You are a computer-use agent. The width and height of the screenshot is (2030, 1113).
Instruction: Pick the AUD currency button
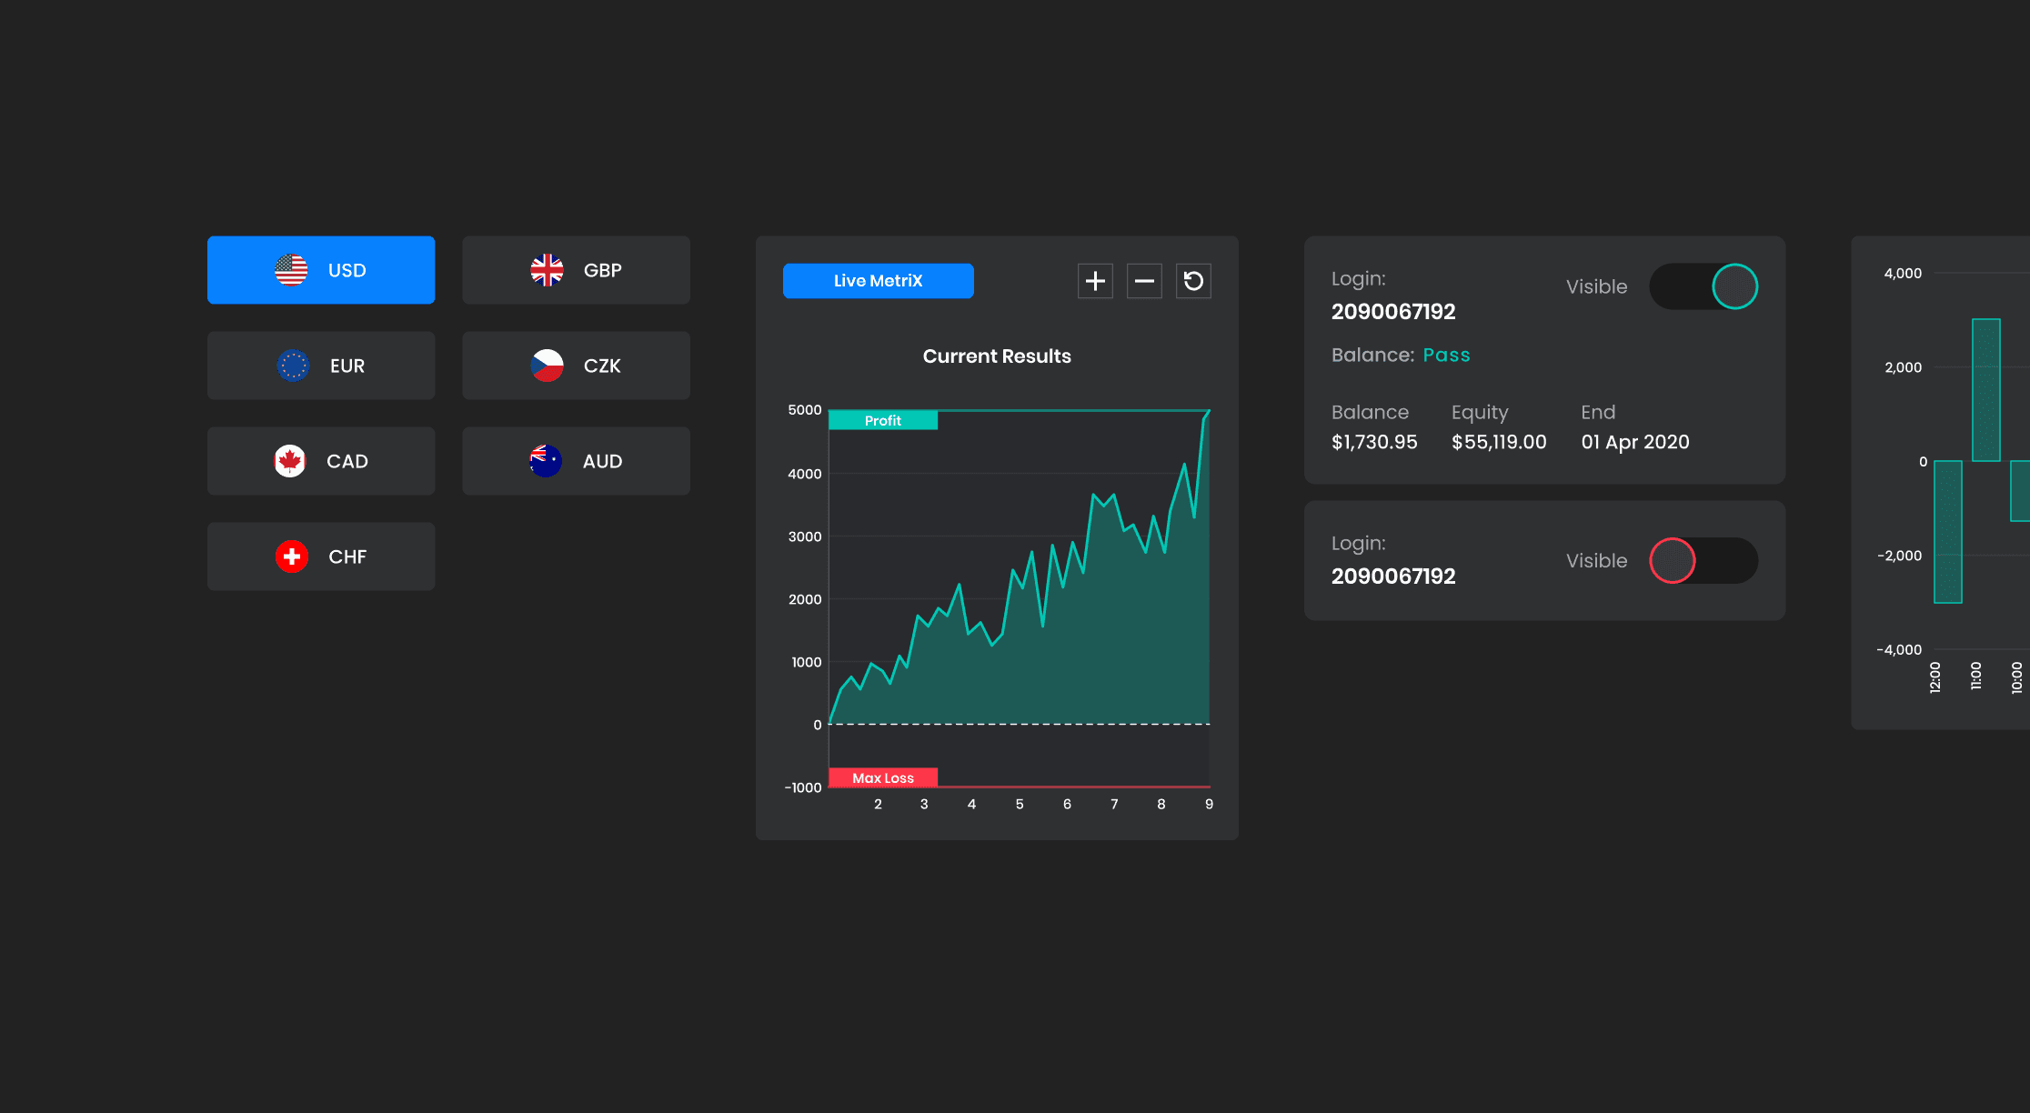(x=576, y=461)
